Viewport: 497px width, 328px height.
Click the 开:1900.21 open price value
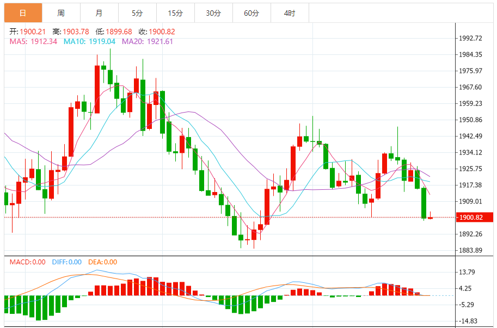click(x=28, y=32)
